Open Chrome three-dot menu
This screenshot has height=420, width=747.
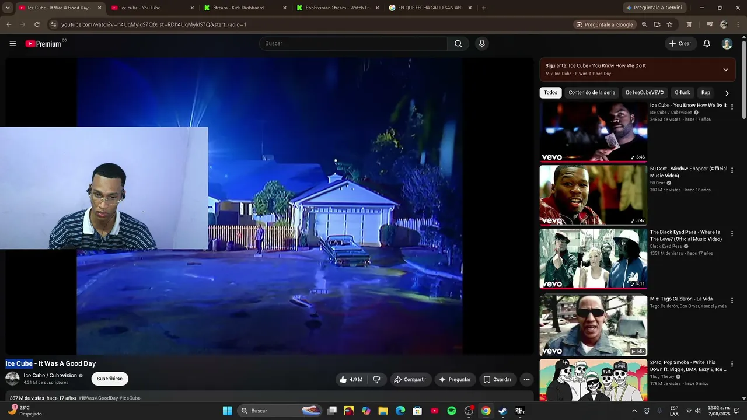[738, 24]
